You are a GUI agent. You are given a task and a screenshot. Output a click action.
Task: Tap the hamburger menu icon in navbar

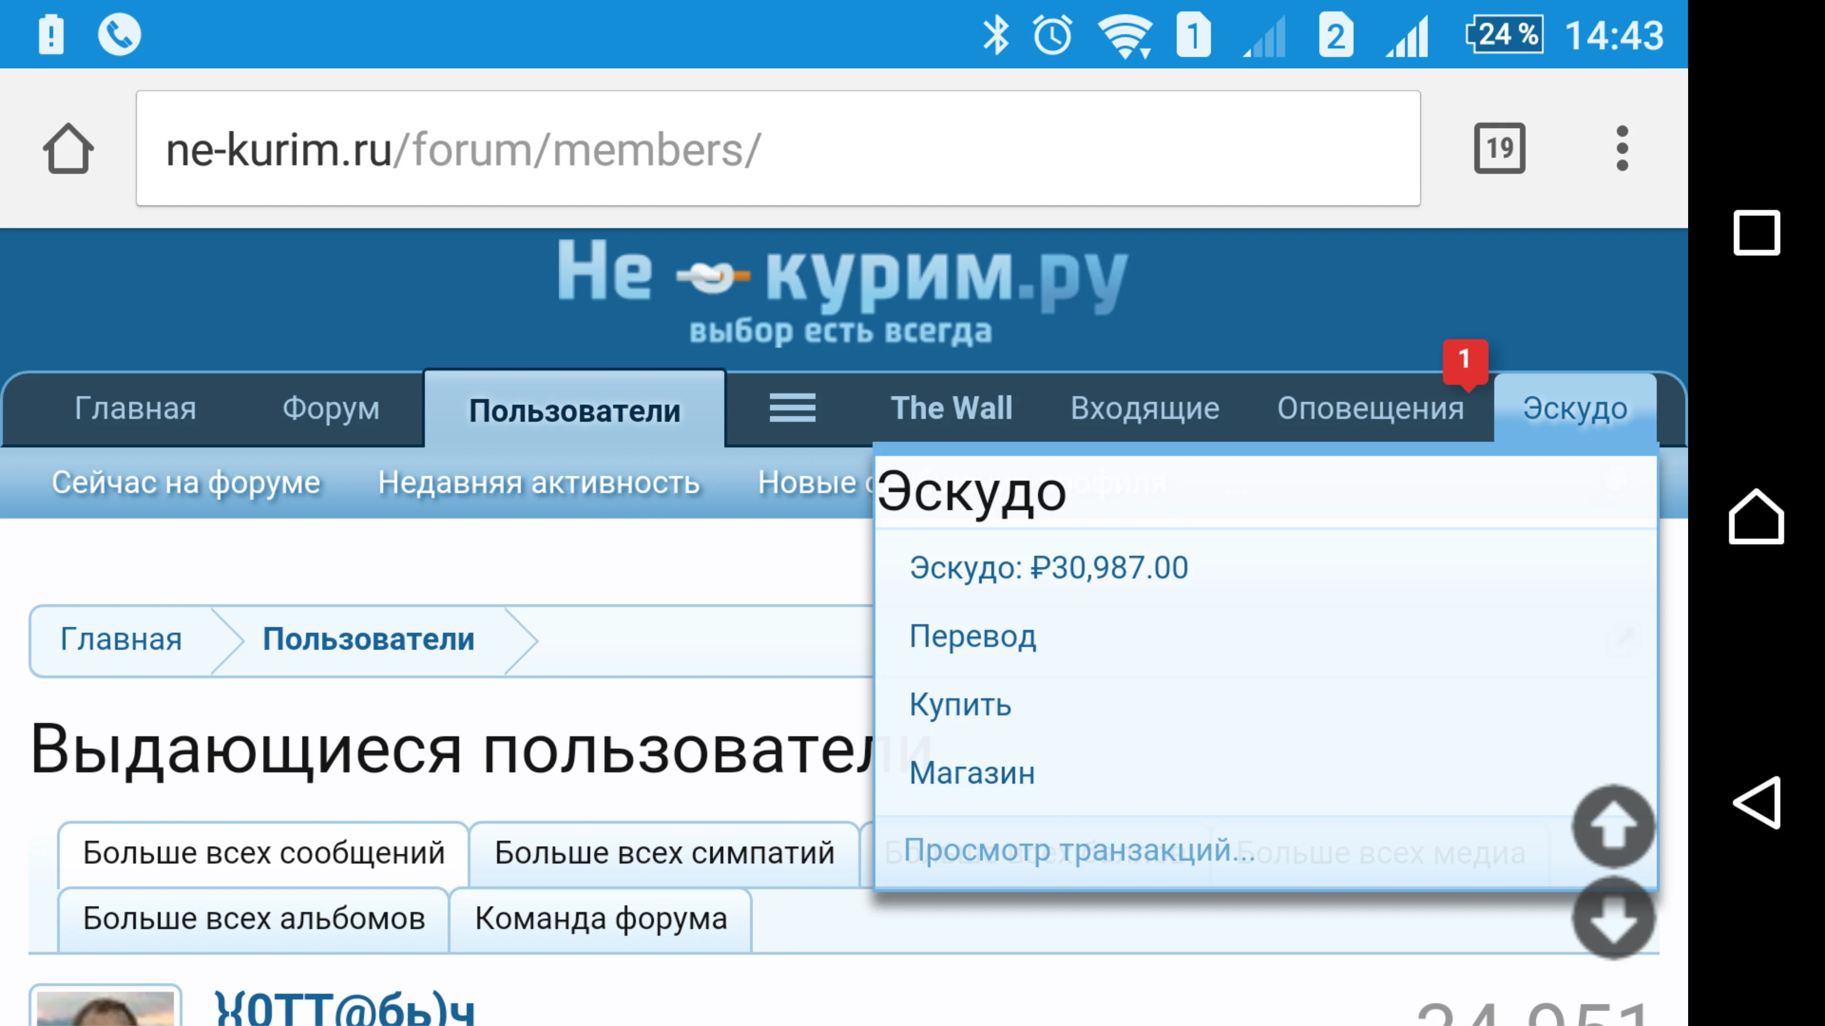tap(792, 408)
